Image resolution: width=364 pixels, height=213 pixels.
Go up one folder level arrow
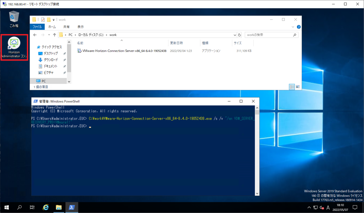point(55,35)
